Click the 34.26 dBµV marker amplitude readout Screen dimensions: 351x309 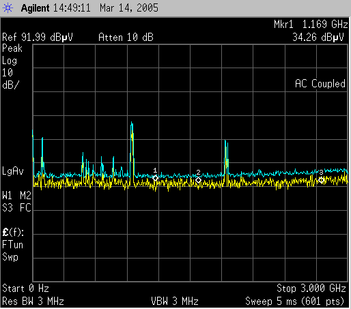pos(318,38)
